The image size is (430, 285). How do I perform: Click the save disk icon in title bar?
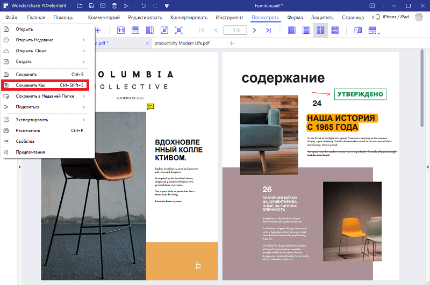tap(91, 5)
